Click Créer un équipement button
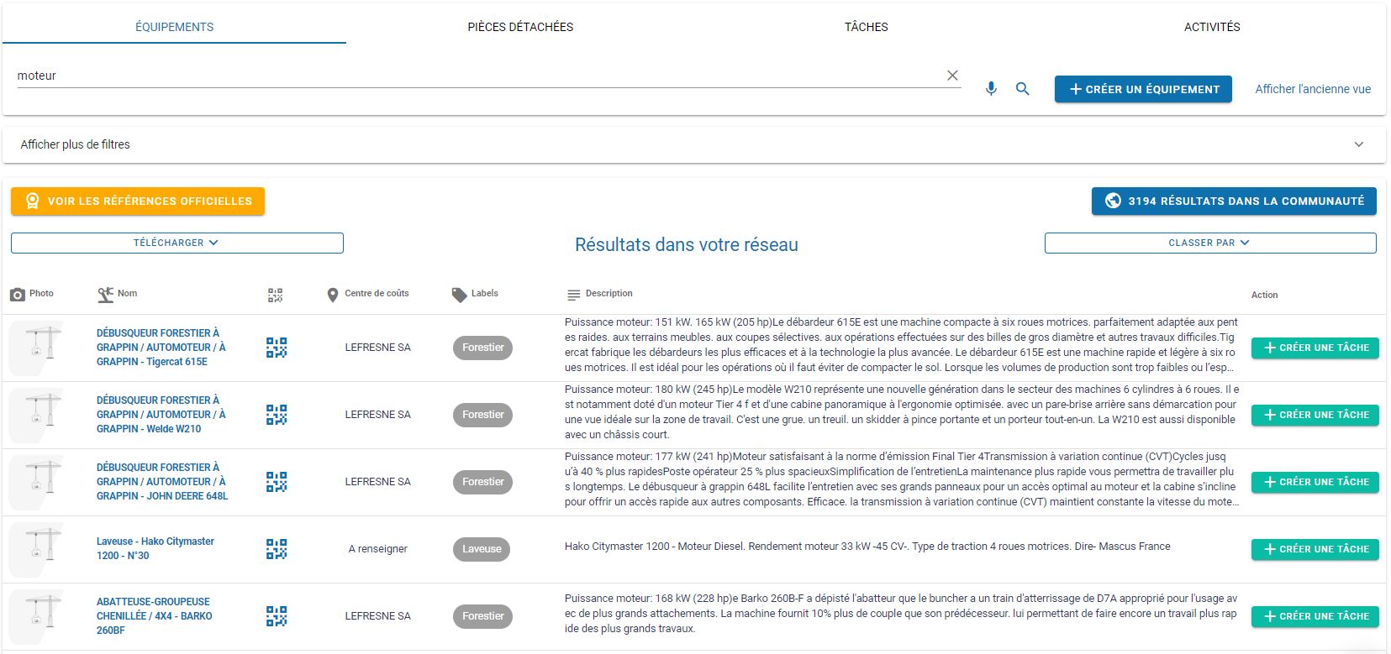This screenshot has height=654, width=1391. point(1143,89)
